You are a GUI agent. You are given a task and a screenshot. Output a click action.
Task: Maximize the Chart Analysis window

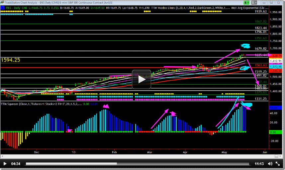point(271,3)
